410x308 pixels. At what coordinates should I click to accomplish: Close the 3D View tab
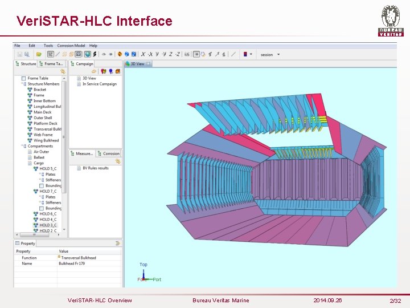[x=148, y=63]
